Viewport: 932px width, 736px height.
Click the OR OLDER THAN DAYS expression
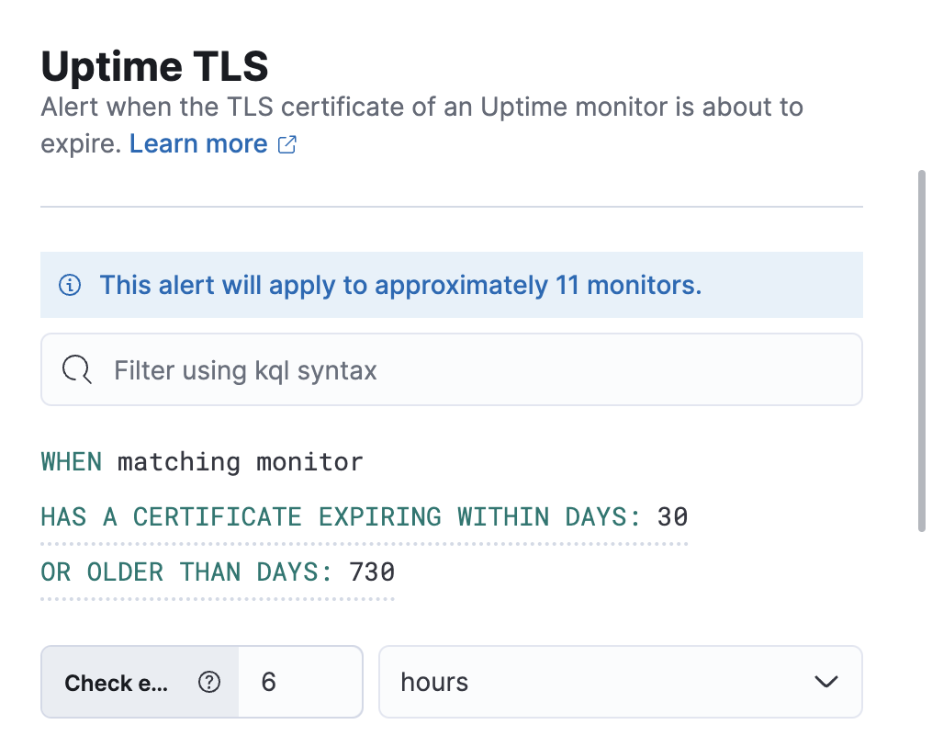tap(217, 572)
